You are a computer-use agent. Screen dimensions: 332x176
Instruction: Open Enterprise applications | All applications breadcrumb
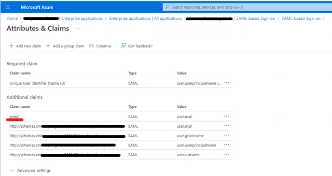[x=145, y=18]
